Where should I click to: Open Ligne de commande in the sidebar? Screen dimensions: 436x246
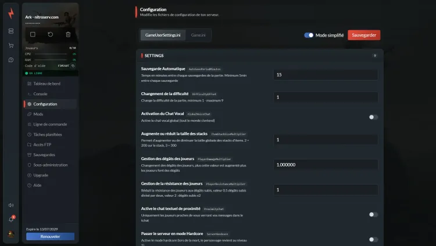50,124
